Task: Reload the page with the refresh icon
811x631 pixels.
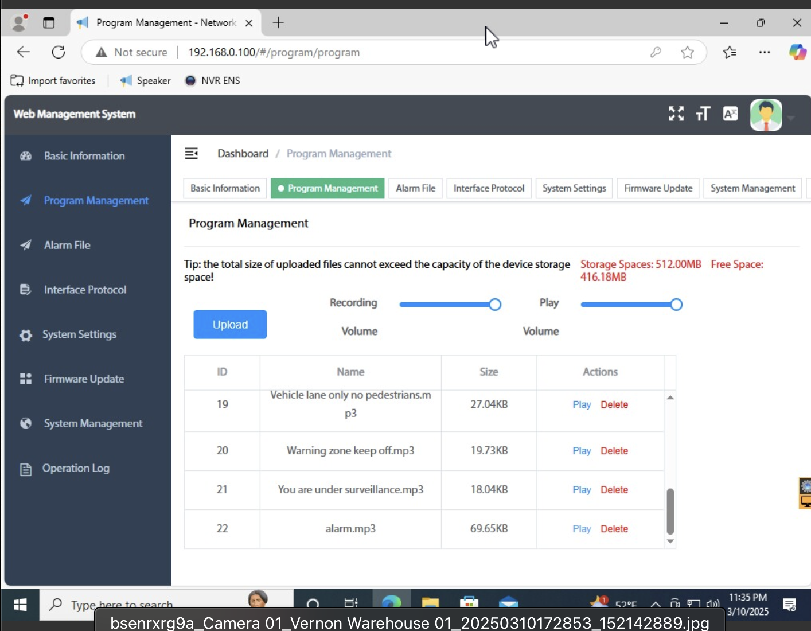Action: 59,52
